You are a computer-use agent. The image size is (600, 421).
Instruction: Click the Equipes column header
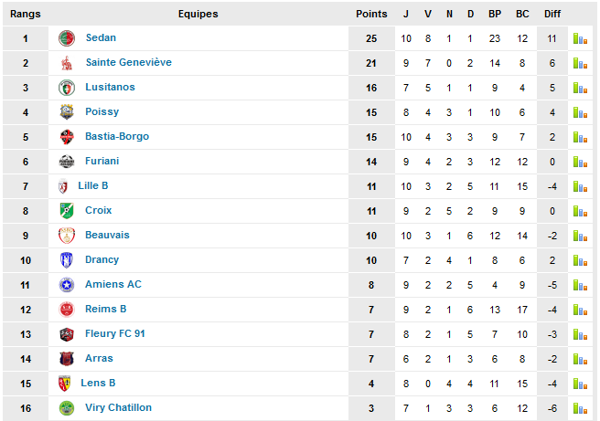pyautogui.click(x=198, y=14)
